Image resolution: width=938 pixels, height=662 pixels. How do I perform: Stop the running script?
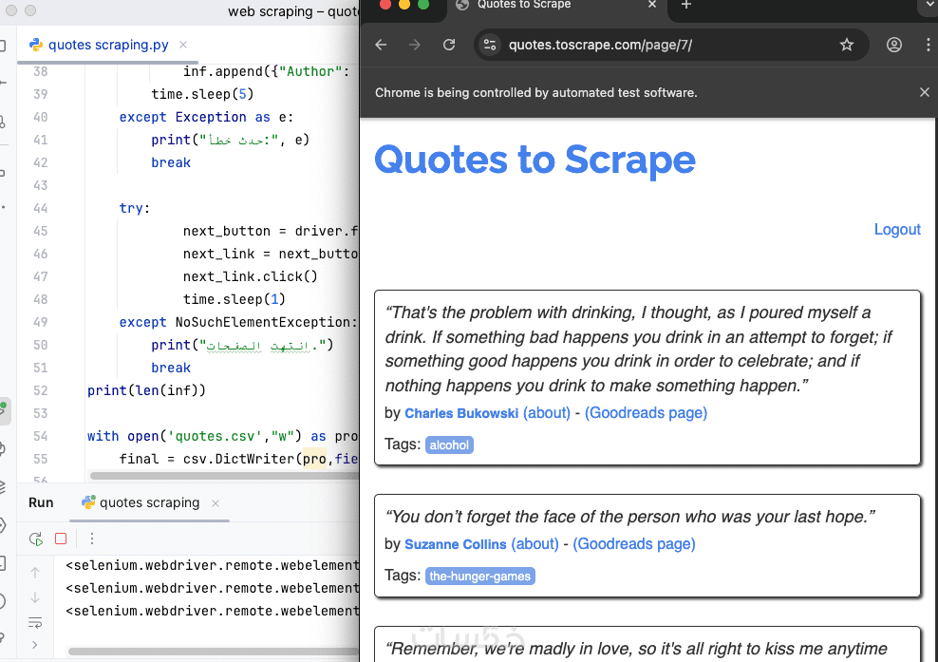pyautogui.click(x=61, y=539)
